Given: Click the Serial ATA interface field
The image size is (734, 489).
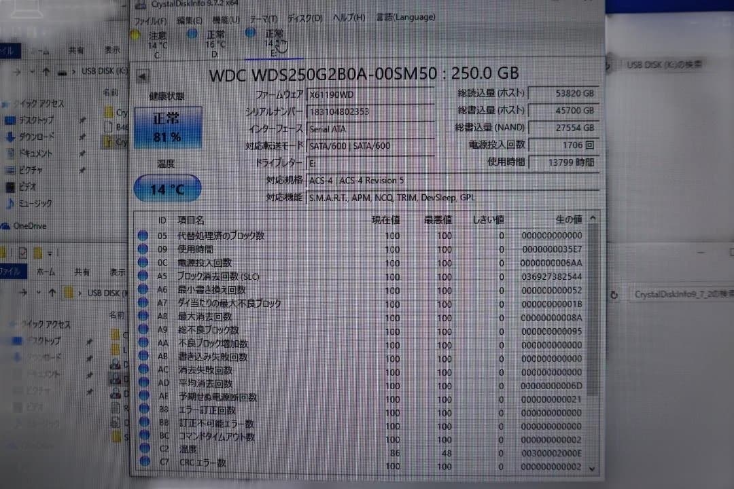Looking at the screenshot, I should coord(370,128).
